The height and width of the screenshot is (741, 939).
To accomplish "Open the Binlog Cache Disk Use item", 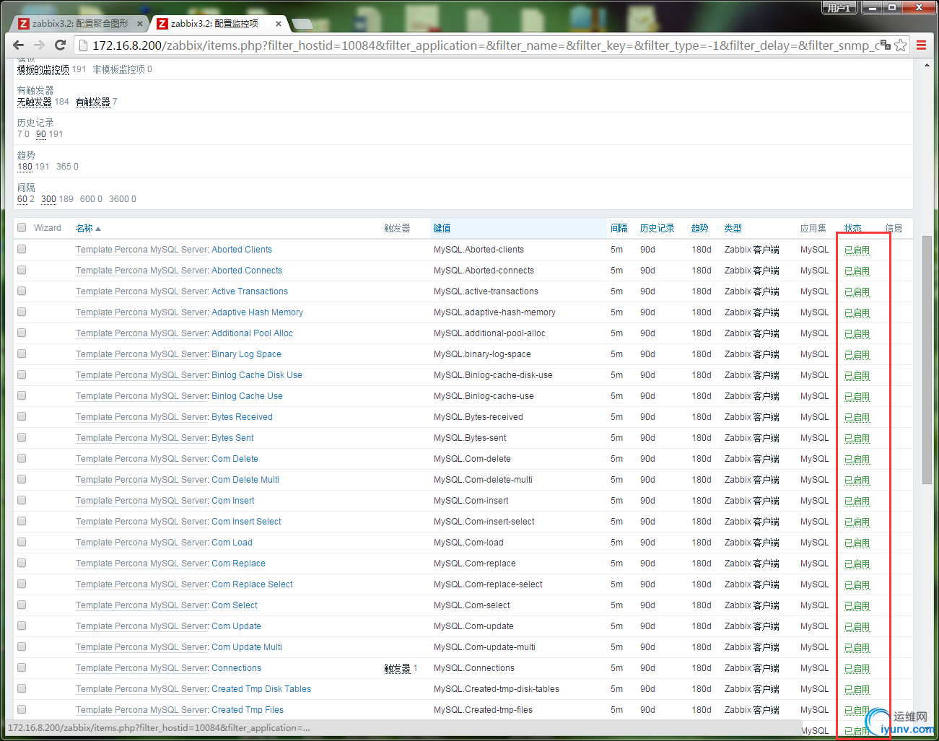I will [257, 375].
